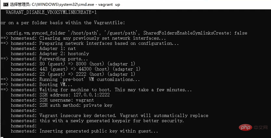Image resolution: width=271 pixels, height=138 pixels.
Task: Click the 'Waiting for machine to boot' line
Action: 96,90
